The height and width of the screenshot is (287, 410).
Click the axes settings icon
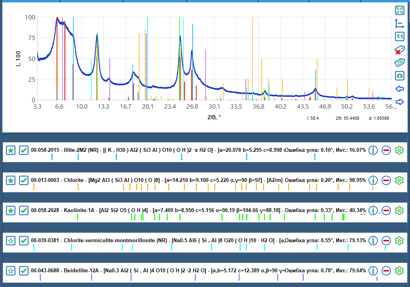399,24
